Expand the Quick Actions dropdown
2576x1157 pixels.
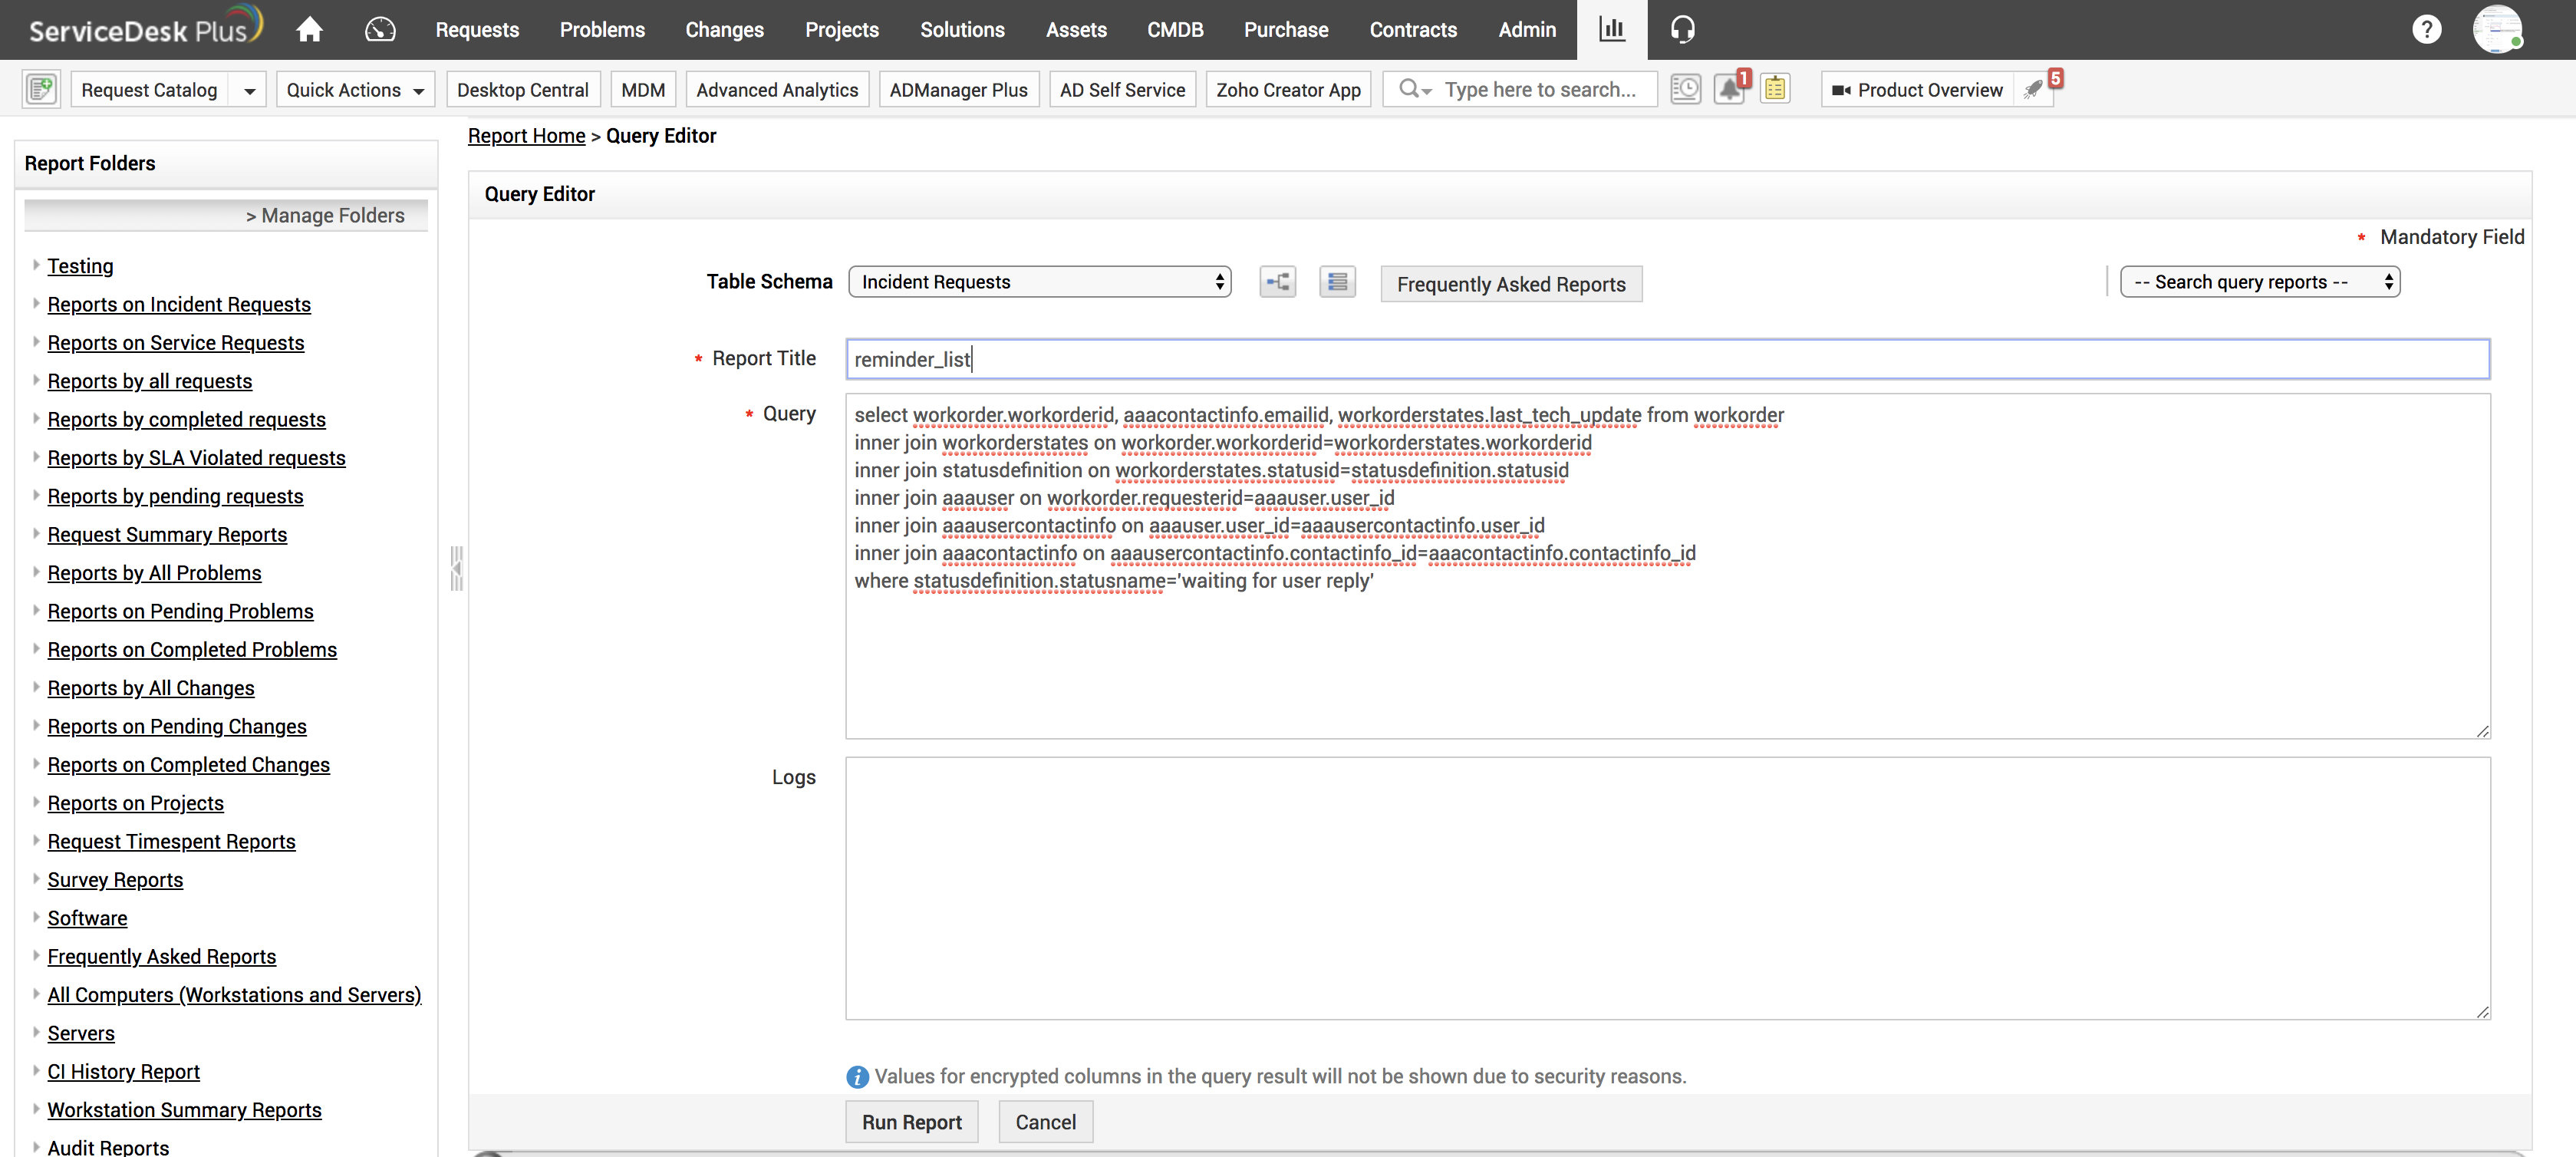point(355,90)
